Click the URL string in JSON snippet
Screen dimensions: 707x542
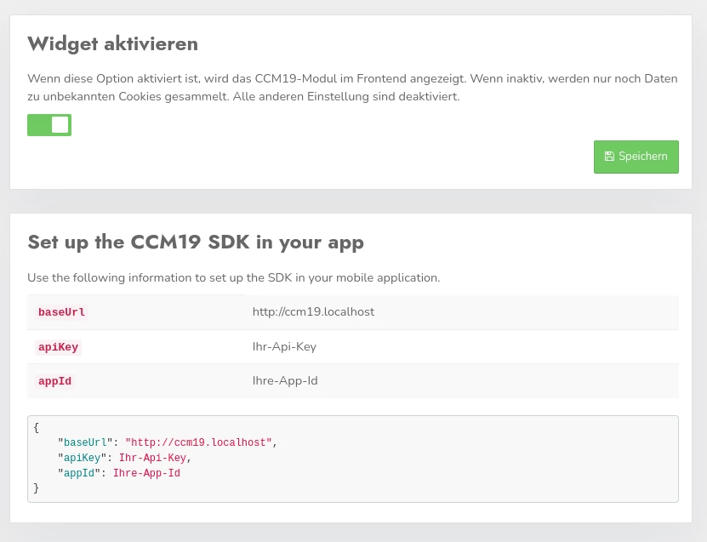[198, 443]
